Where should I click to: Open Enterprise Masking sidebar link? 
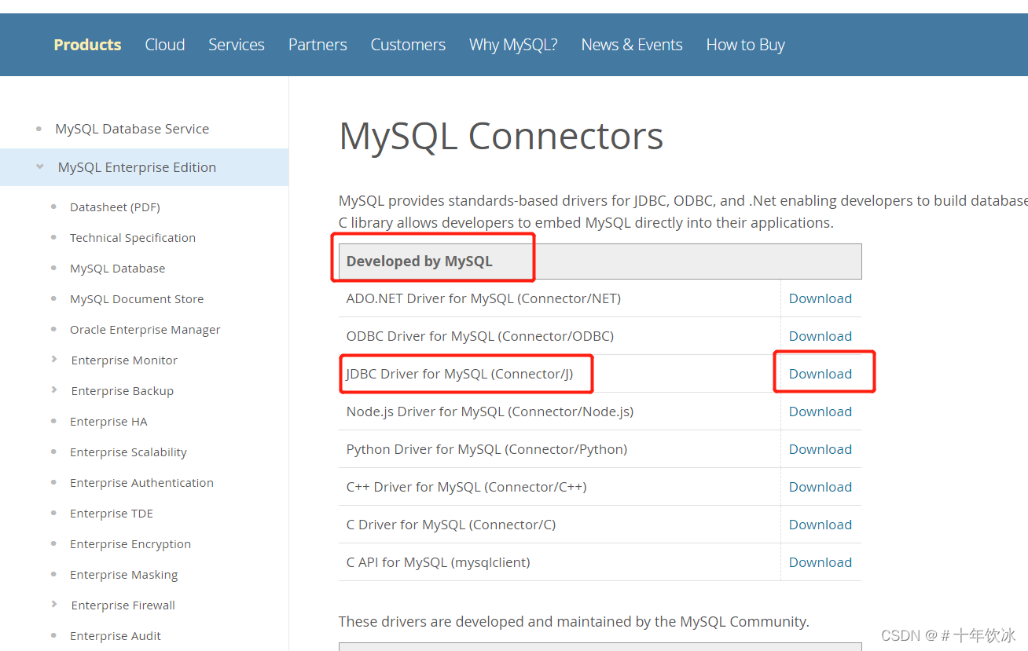[x=124, y=575]
